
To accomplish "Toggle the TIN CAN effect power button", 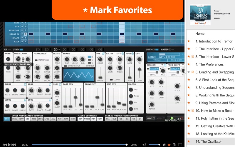I will click(165, 65).
